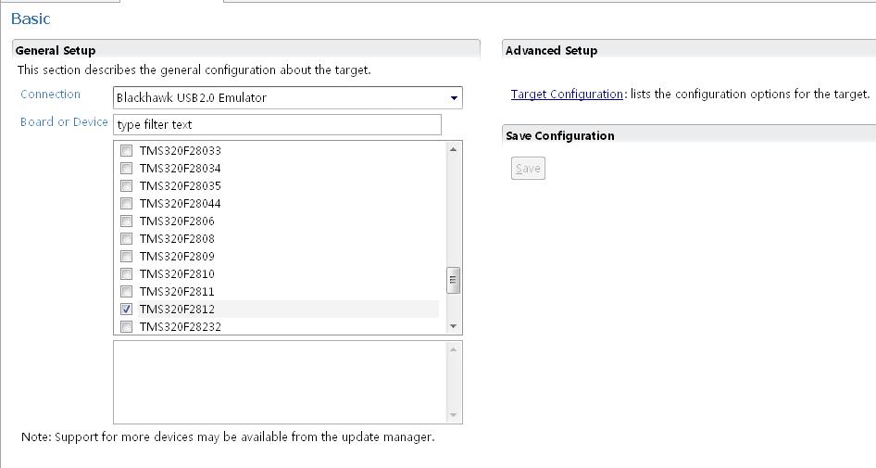Uncheck the TMS320F2812 checkbox
This screenshot has height=468, width=876.
127,309
